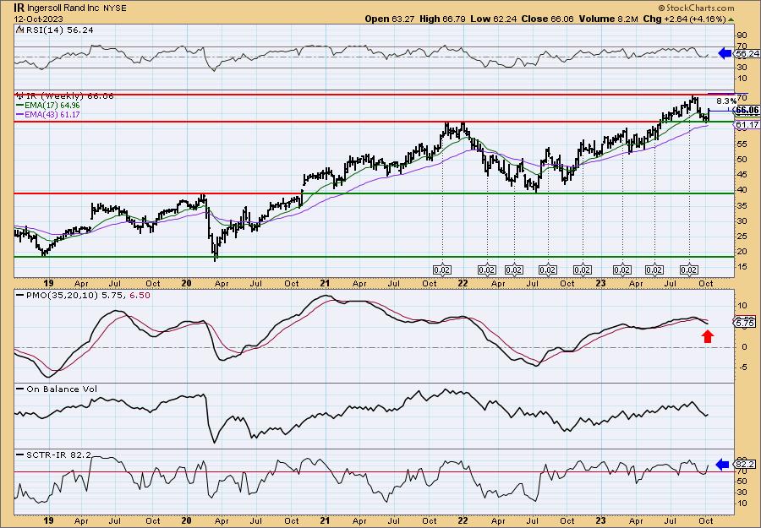
Task: Click the 'PMO(35,20,10) 5.75, 6.50' label
Action: pyautogui.click(x=87, y=295)
